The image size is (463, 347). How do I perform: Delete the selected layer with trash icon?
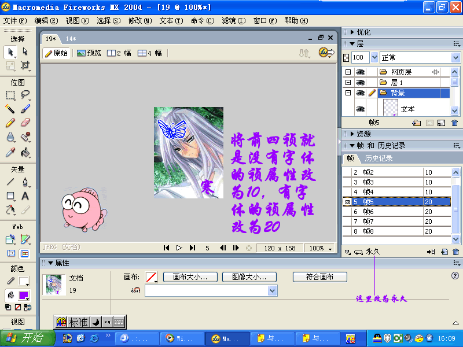tap(455, 123)
